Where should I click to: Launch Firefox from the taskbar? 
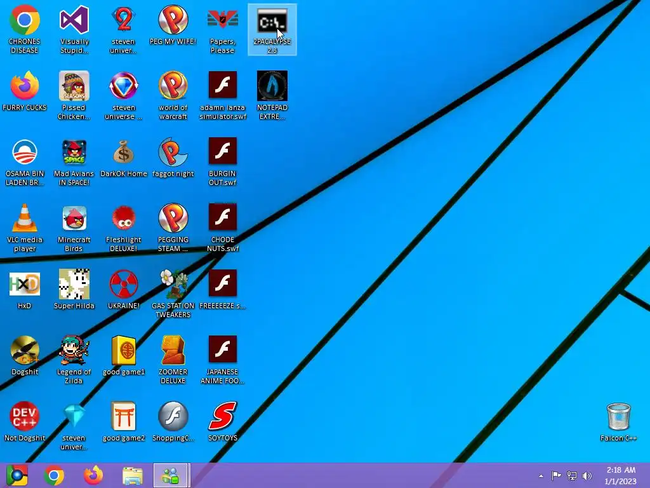pyautogui.click(x=93, y=475)
